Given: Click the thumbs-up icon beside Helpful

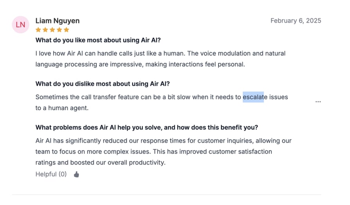Looking at the screenshot, I should [76, 174].
